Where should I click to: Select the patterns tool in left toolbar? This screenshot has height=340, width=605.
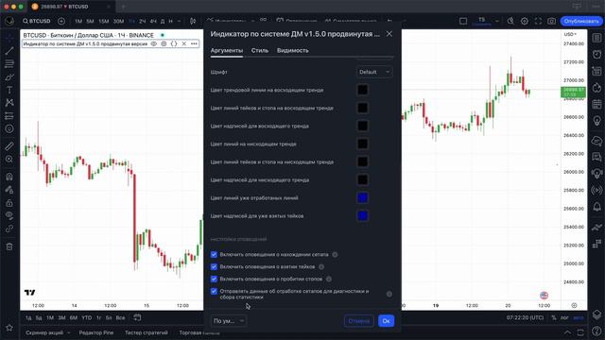[x=9, y=103]
